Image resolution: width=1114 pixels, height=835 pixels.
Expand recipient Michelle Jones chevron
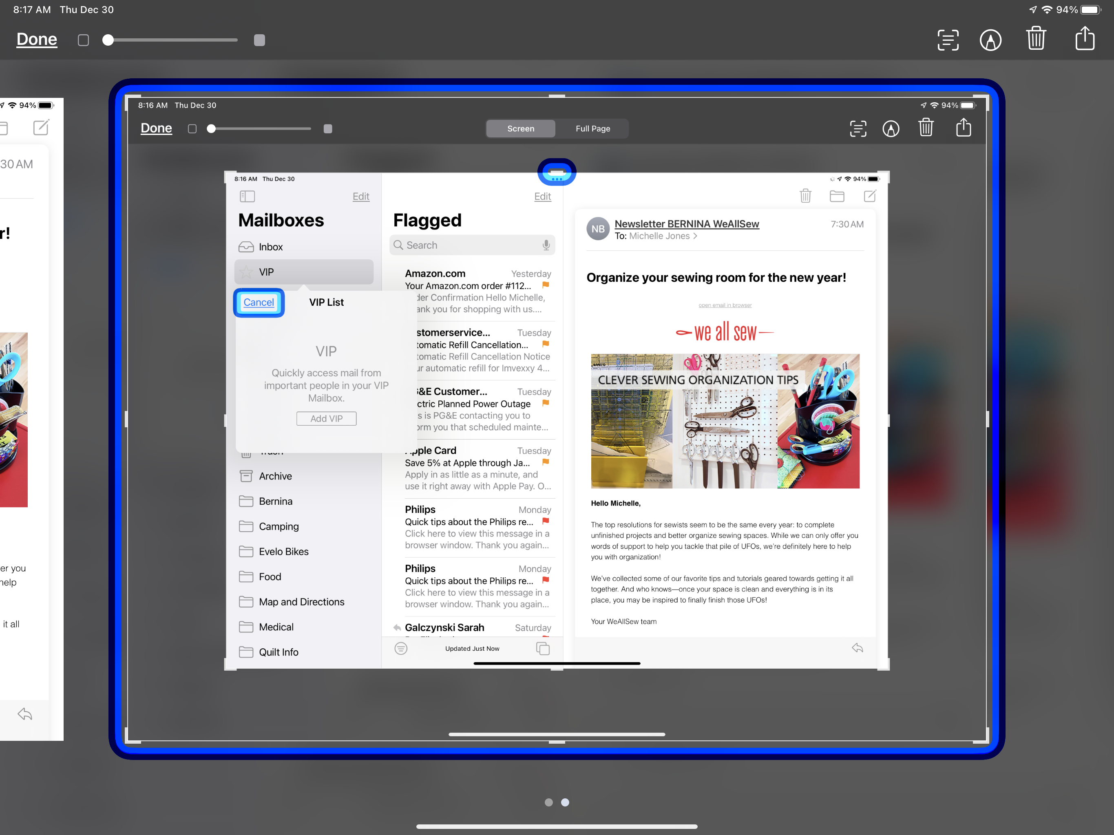[696, 236]
